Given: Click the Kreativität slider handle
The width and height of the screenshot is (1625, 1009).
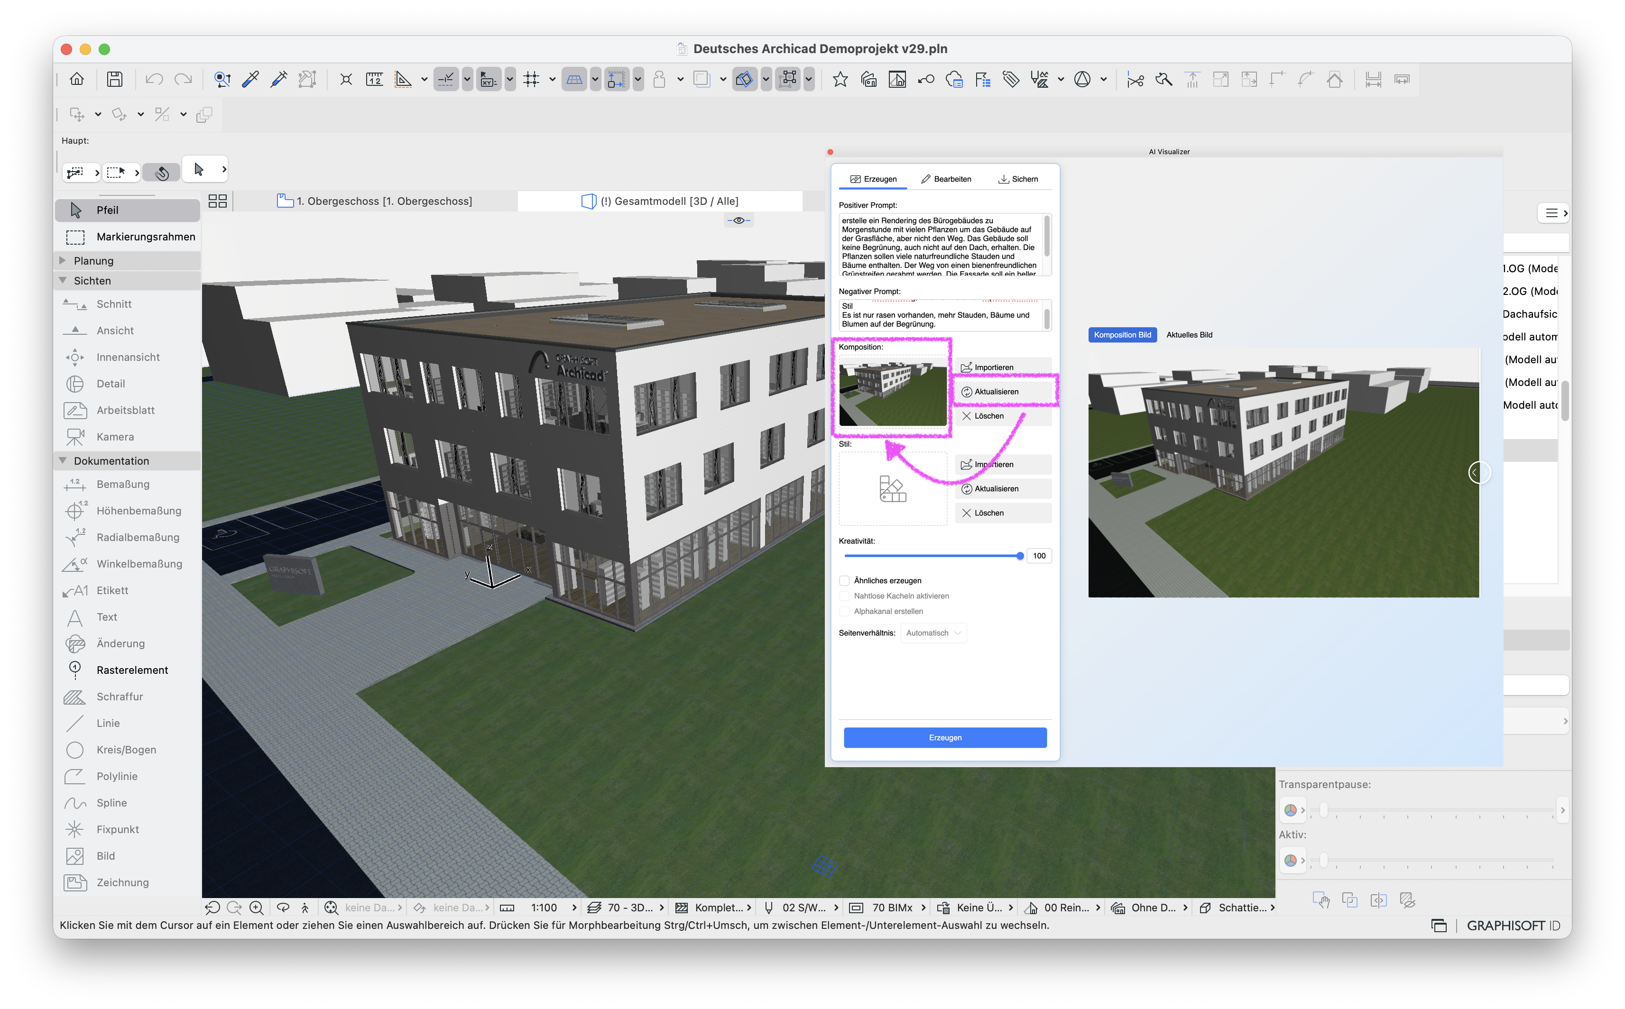Looking at the screenshot, I should point(1020,555).
